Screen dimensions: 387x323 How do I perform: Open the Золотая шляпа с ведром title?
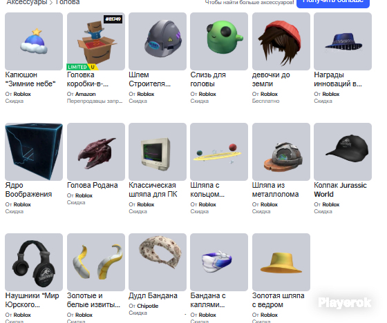pos(278,300)
